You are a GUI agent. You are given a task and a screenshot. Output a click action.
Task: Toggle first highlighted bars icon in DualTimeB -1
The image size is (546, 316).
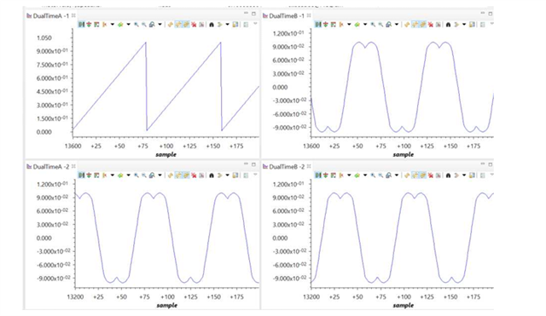tap(318, 25)
